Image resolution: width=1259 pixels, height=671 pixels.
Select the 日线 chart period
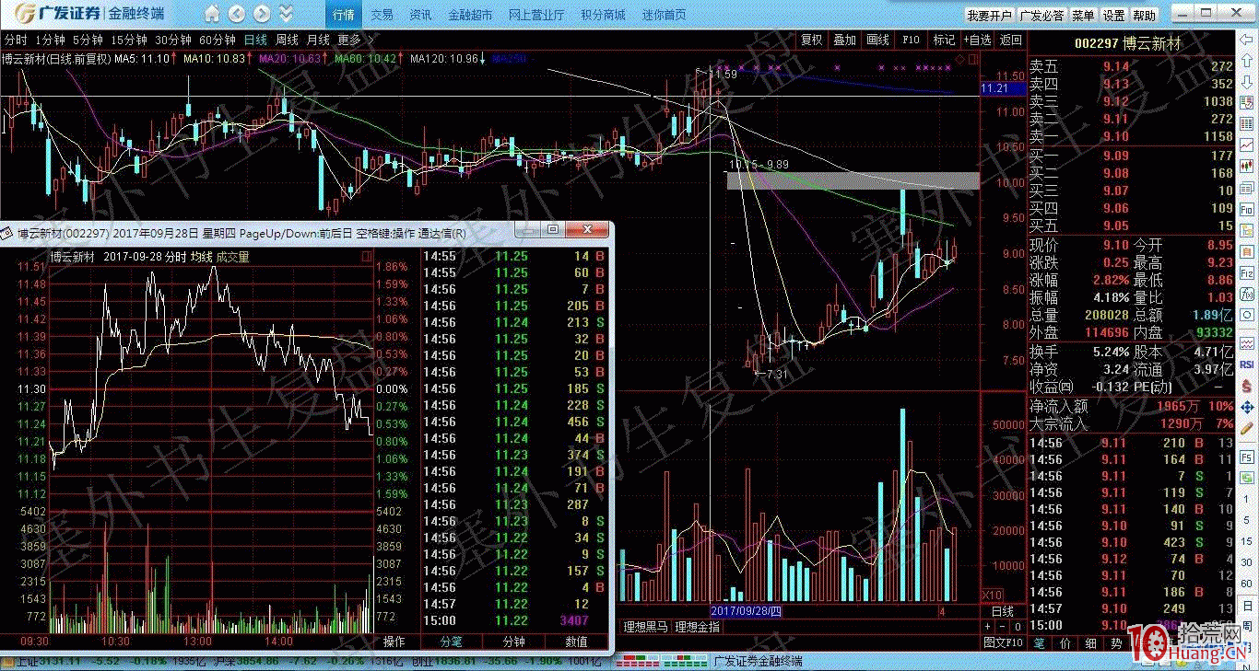[x=255, y=40]
